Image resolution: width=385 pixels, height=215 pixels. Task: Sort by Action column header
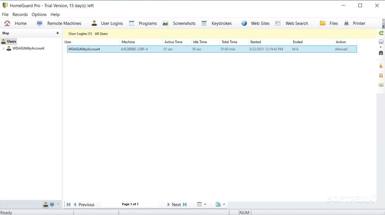(346, 42)
